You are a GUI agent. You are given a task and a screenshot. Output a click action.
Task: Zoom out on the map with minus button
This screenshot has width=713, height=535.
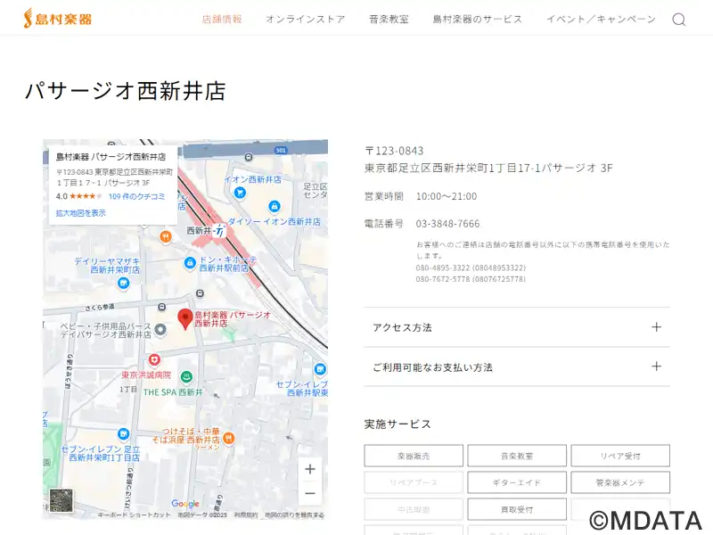[x=310, y=494]
